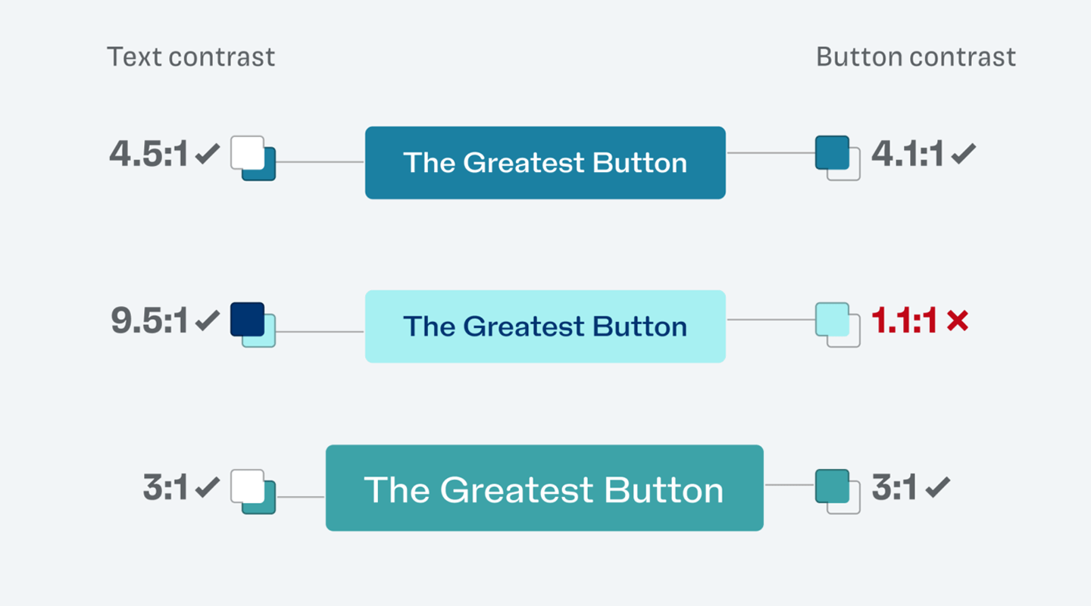Screen dimensions: 1091x606
Task: Click the large teal Greatest Button
Action: [x=544, y=489]
